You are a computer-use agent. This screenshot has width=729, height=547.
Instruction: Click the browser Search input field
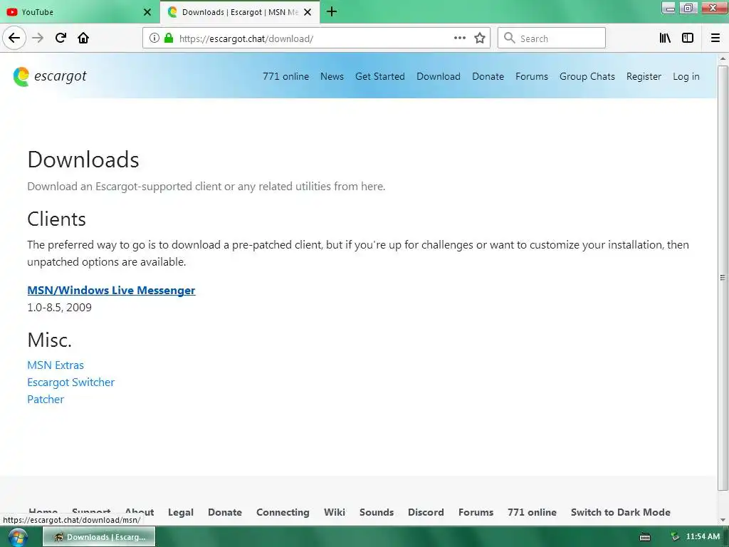pos(552,38)
